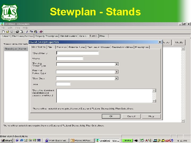Click the green battery indicator in tray

(127, 140)
